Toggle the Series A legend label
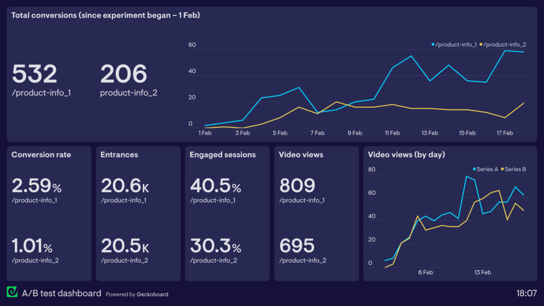Viewport: 544px width, 306px height. point(487,169)
